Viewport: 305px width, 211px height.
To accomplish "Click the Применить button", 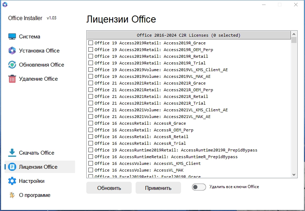I will point(158,188).
